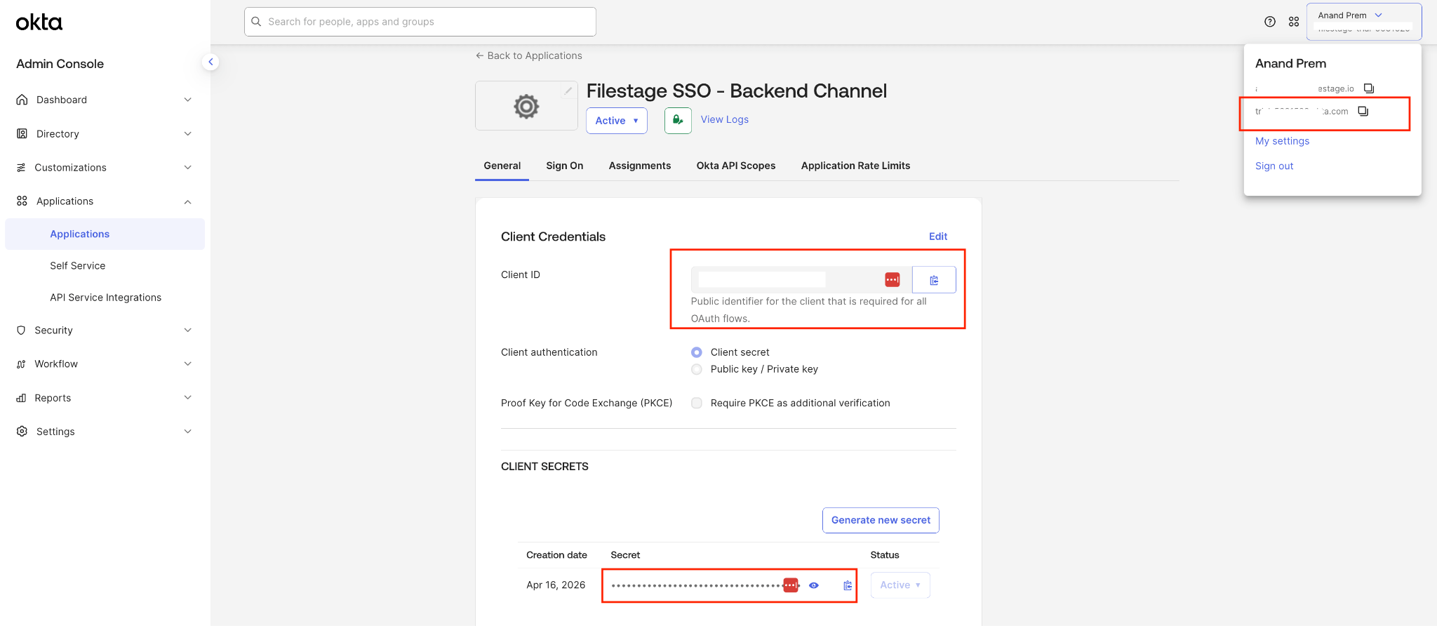Click the Customizations icon in sidebar
Image resolution: width=1437 pixels, height=626 pixels.
pyautogui.click(x=21, y=167)
